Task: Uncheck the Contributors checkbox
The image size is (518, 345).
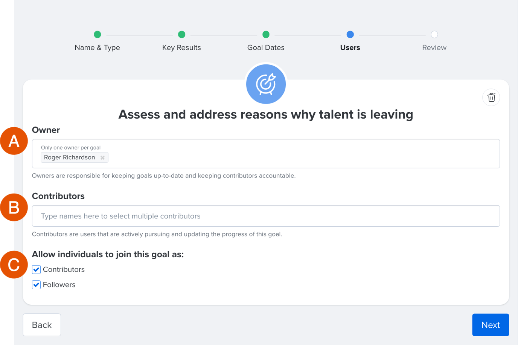Action: [37, 270]
